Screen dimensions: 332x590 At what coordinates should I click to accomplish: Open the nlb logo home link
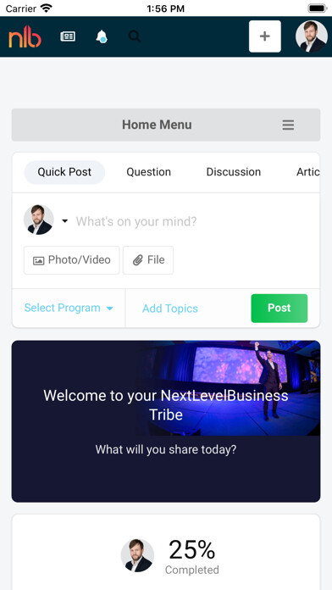25,37
